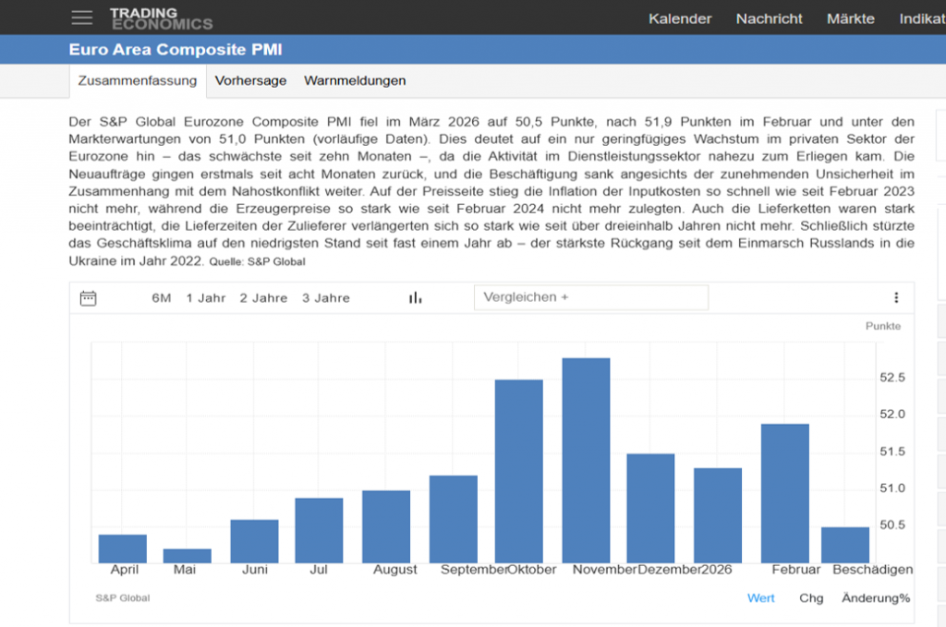
Task: Click the November bar in the chart
Action: coord(586,460)
